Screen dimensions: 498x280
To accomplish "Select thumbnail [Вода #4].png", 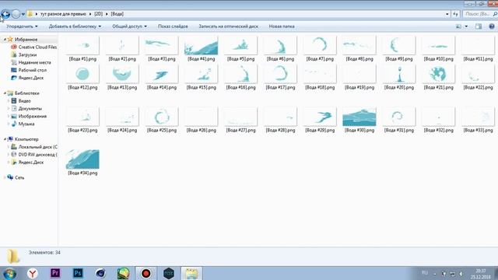I will click(x=201, y=45).
